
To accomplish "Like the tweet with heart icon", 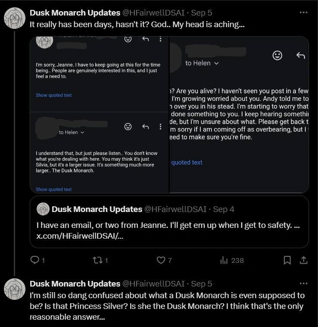I will (161, 260).
